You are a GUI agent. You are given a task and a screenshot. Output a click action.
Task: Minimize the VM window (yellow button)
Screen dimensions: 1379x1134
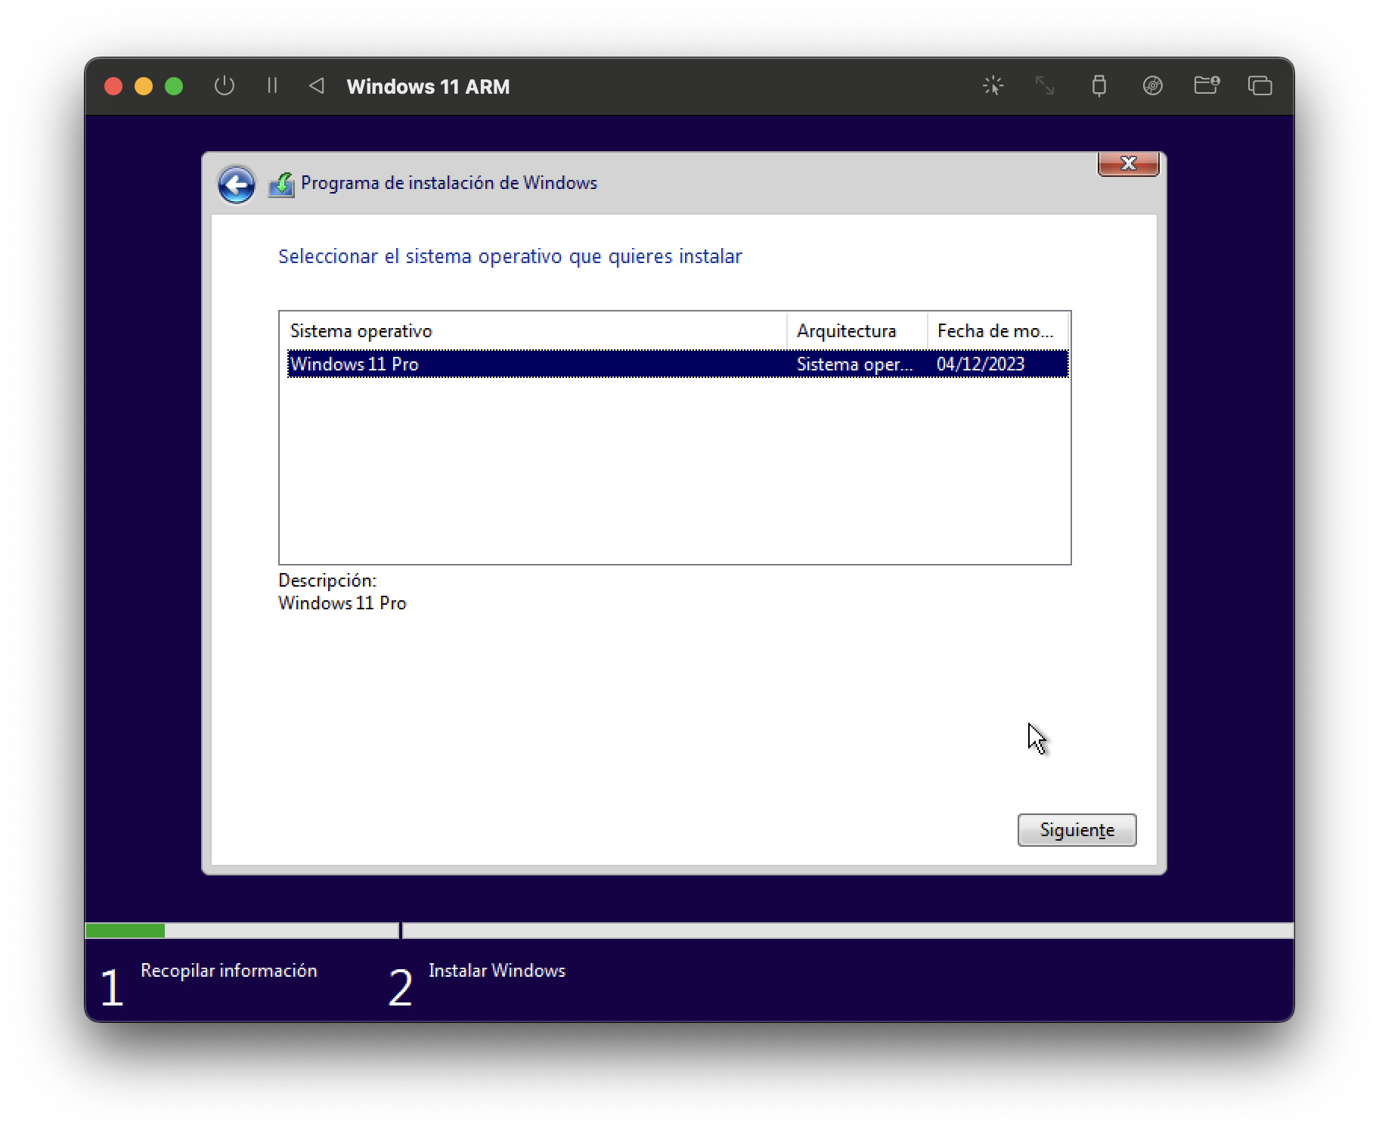[x=144, y=86]
